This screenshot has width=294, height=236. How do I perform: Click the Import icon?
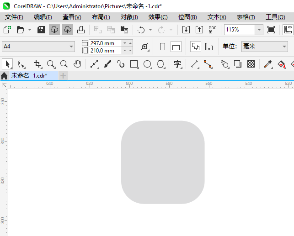click(186, 30)
